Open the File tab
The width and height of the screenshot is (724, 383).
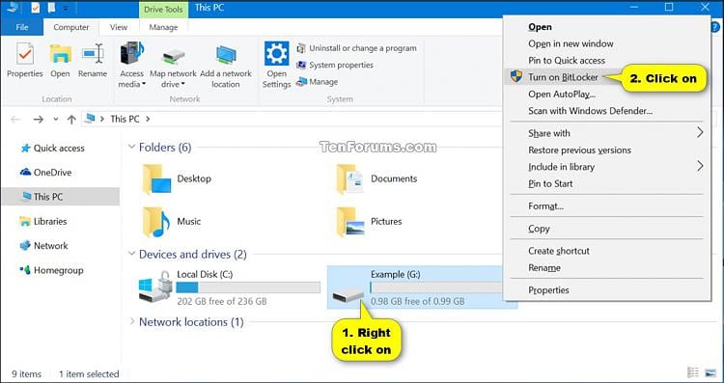pyautogui.click(x=21, y=27)
